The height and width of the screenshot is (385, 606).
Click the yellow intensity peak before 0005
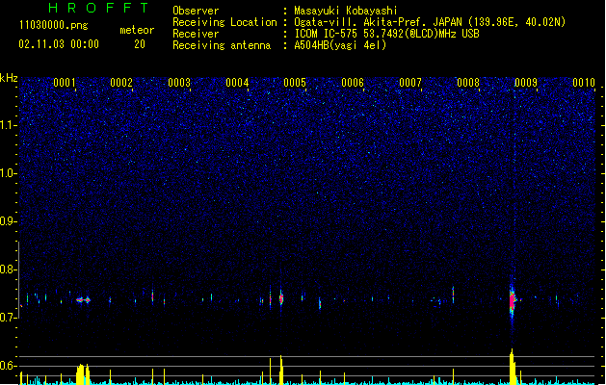coord(281,370)
